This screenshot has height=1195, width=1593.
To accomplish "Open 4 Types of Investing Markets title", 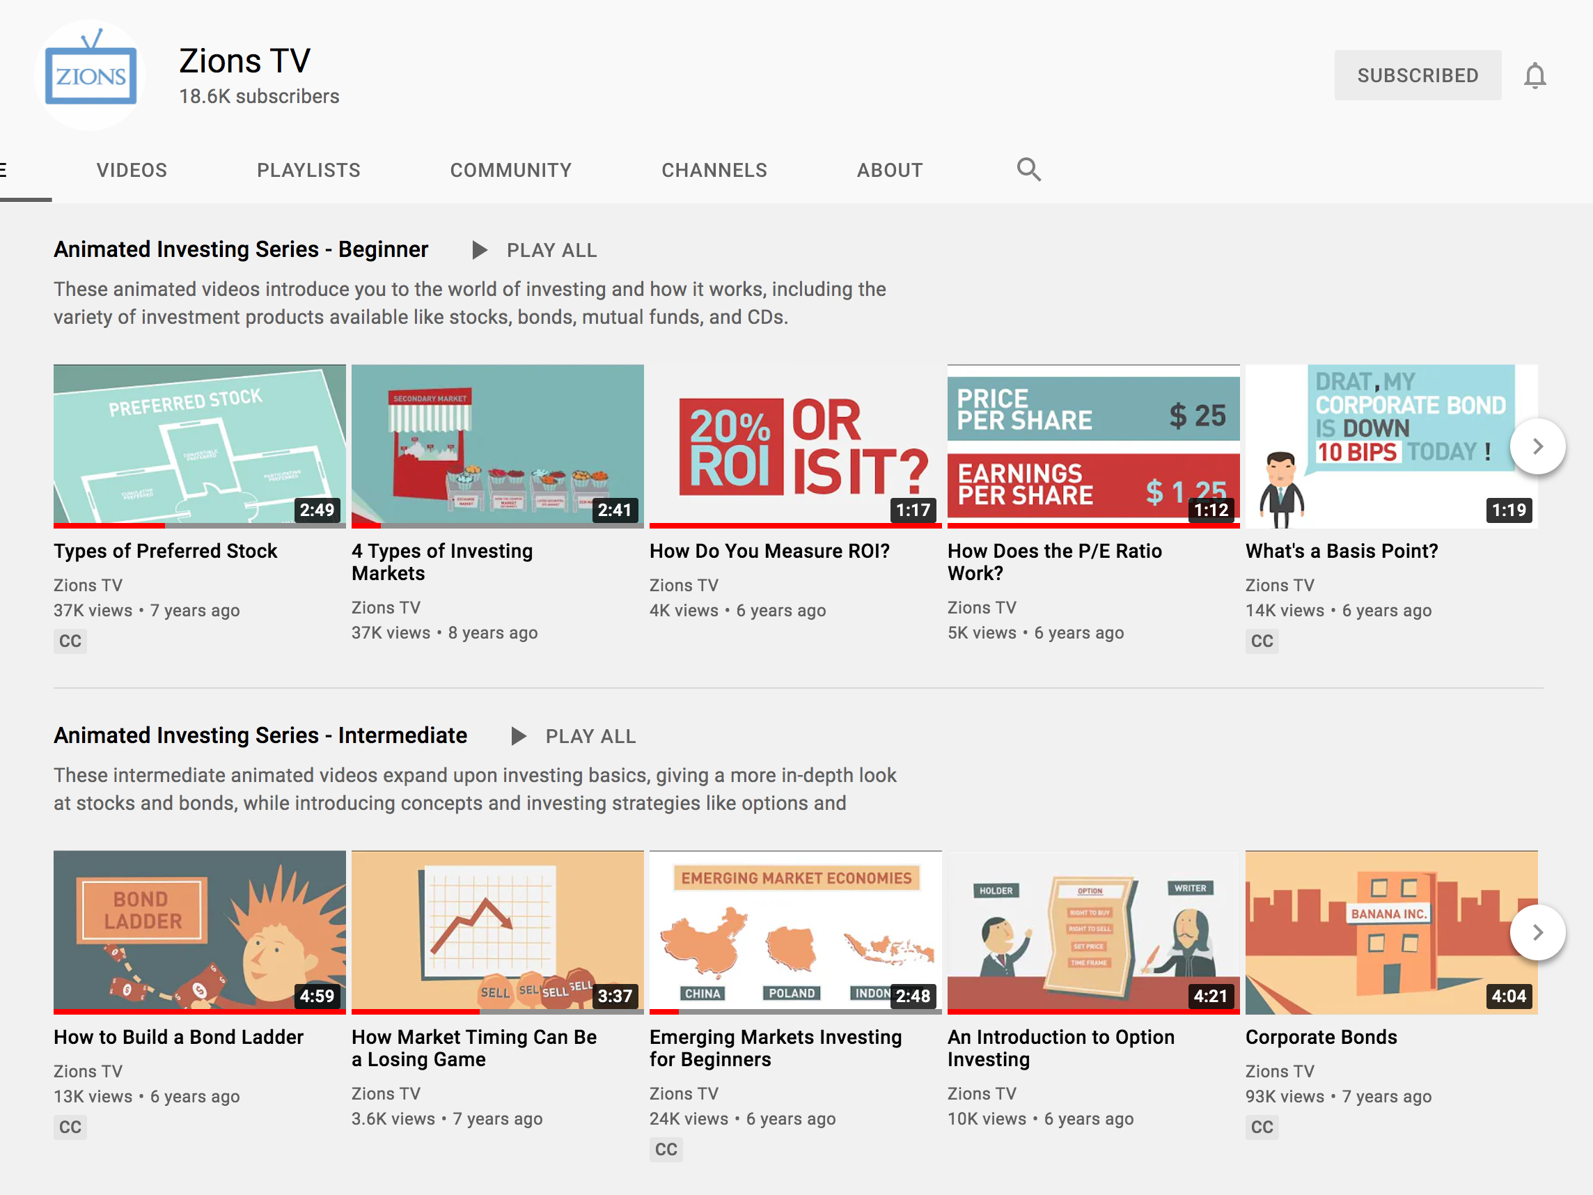I will [442, 562].
